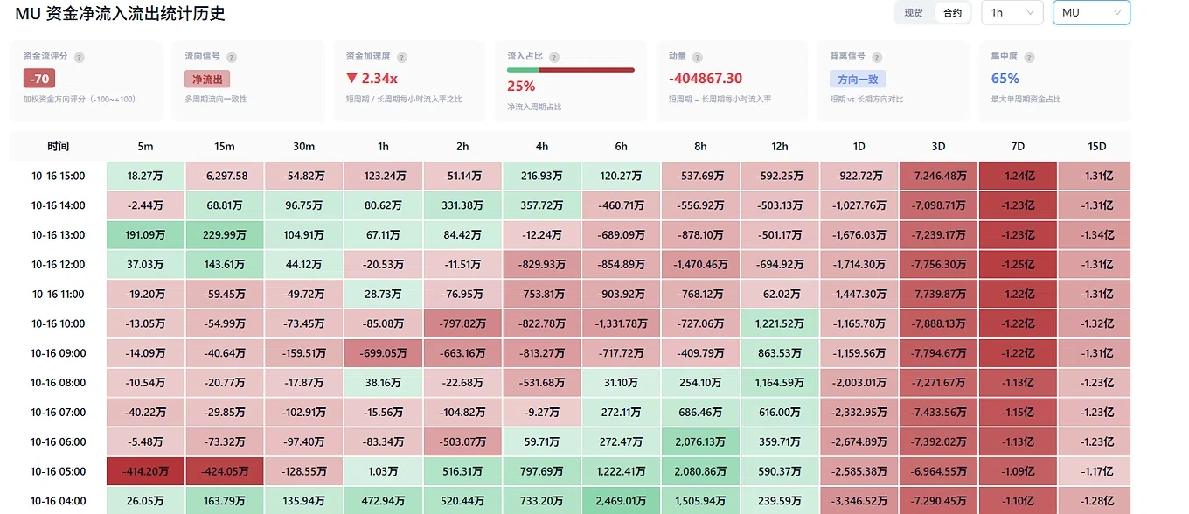Open the 1h interval dropdown
The width and height of the screenshot is (1189, 514).
(x=1012, y=13)
